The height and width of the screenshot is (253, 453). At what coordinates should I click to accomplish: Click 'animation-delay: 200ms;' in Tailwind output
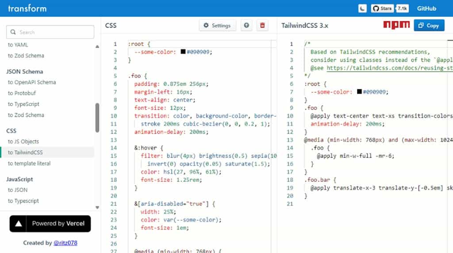[x=348, y=124]
